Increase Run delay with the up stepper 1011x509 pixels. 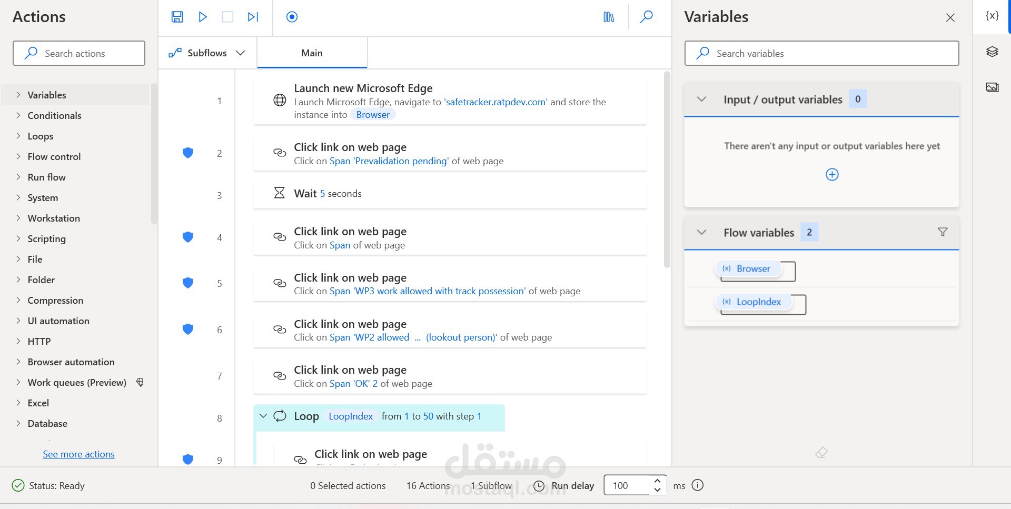[x=657, y=481]
